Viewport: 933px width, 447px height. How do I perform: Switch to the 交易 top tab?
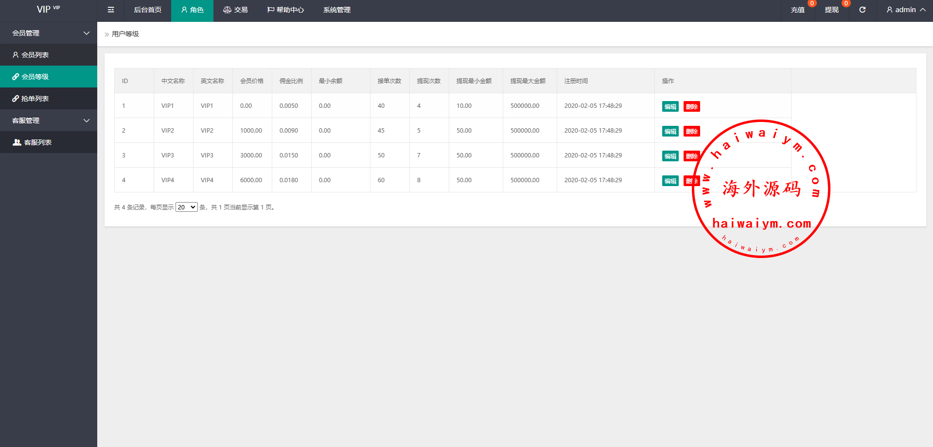235,10
